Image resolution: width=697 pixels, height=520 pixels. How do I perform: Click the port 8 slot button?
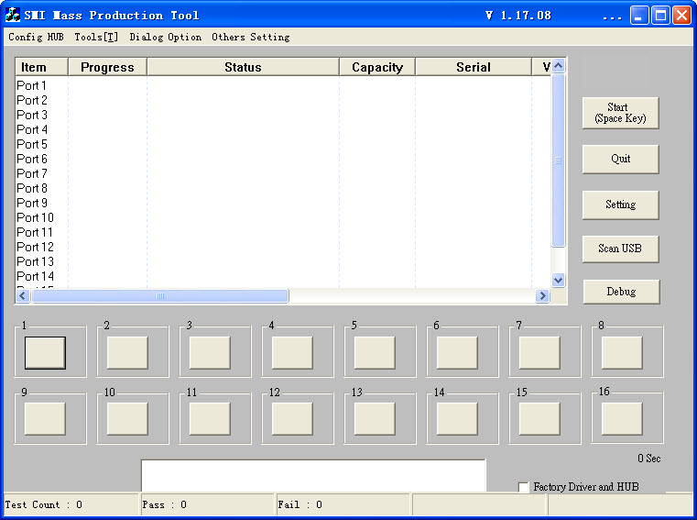pos(622,352)
